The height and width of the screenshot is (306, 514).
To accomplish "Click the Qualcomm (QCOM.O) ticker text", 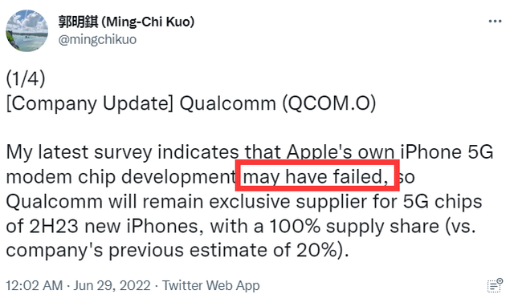I will pos(278,103).
